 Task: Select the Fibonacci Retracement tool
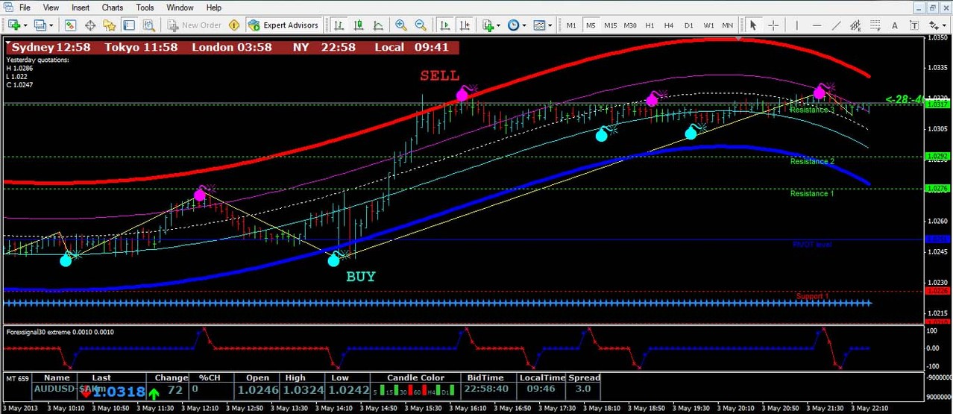click(875, 25)
